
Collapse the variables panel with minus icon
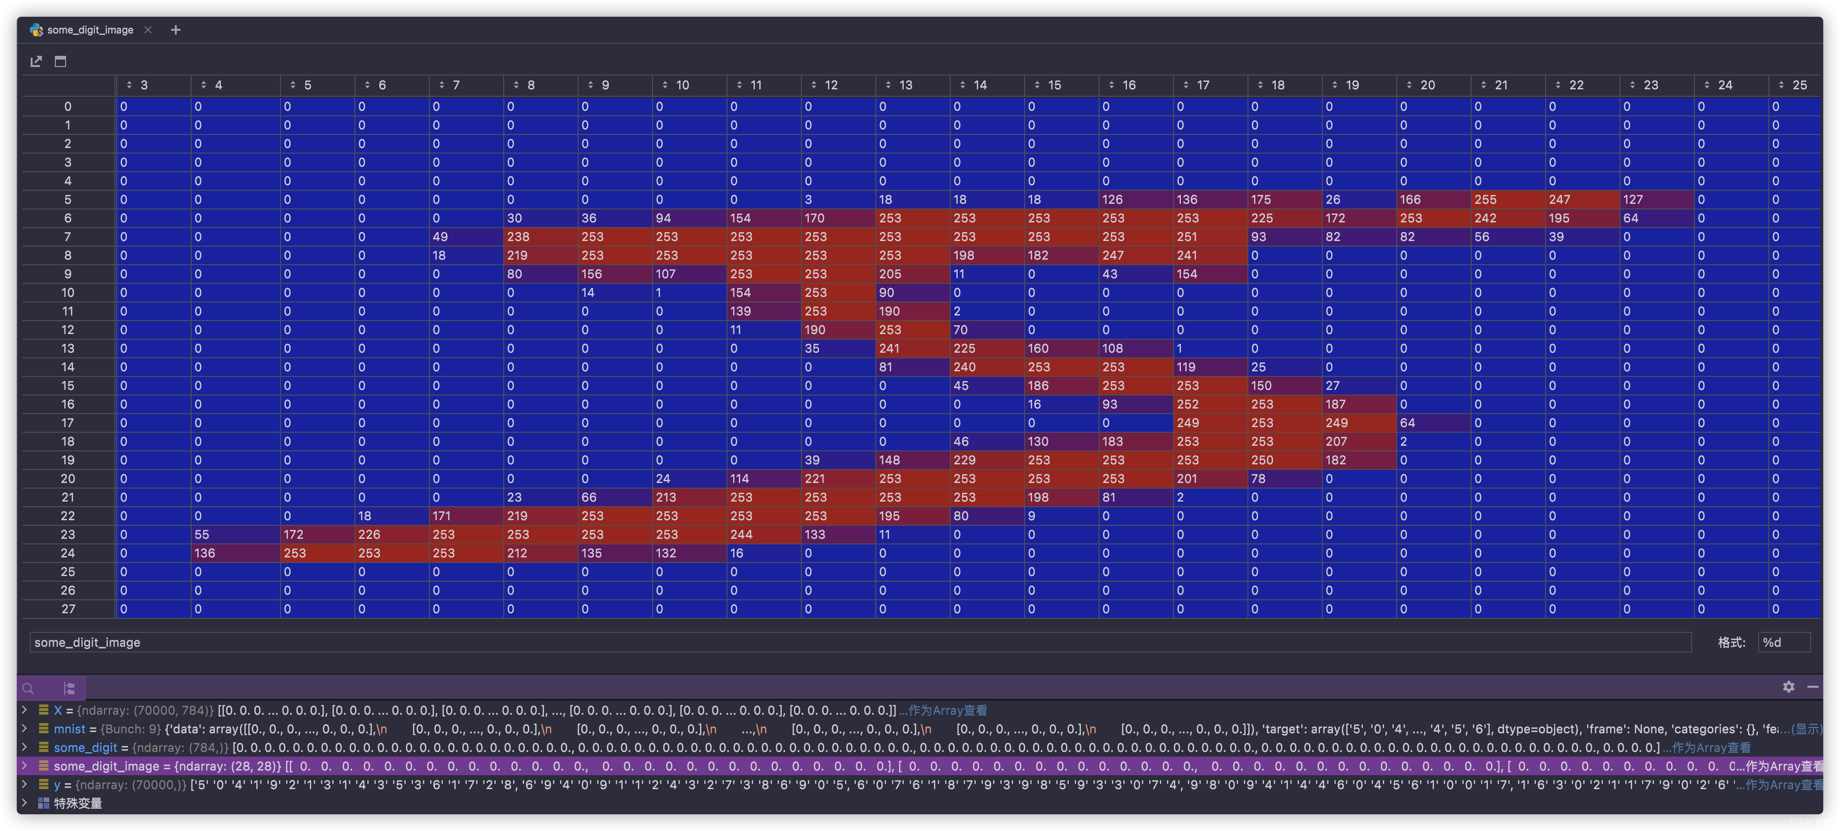(x=1813, y=687)
